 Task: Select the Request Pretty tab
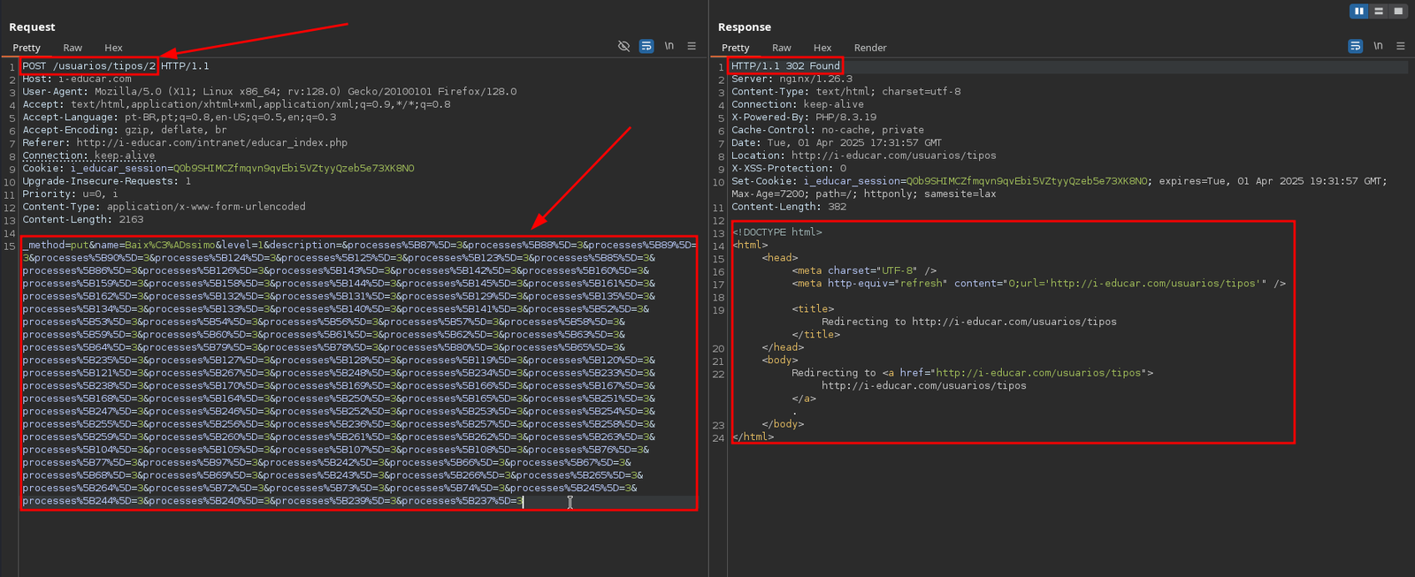[27, 48]
